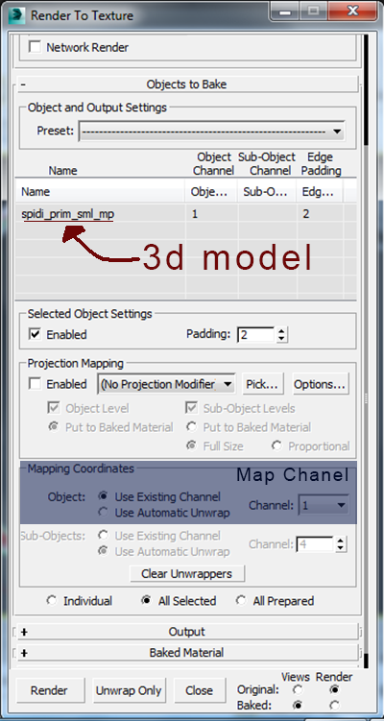The height and width of the screenshot is (721, 384).
Task: Select spidi_prim_sml_mp in the object list
Action: (x=67, y=214)
